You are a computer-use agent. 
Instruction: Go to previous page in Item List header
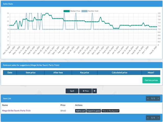[148, 98]
